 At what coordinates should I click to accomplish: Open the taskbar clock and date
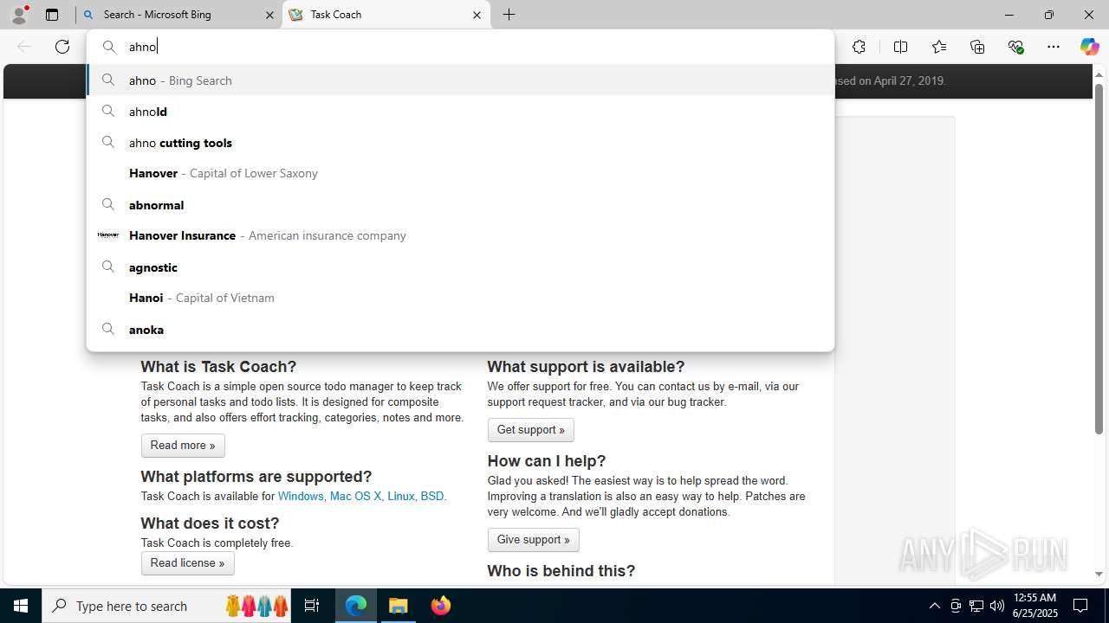(1034, 606)
